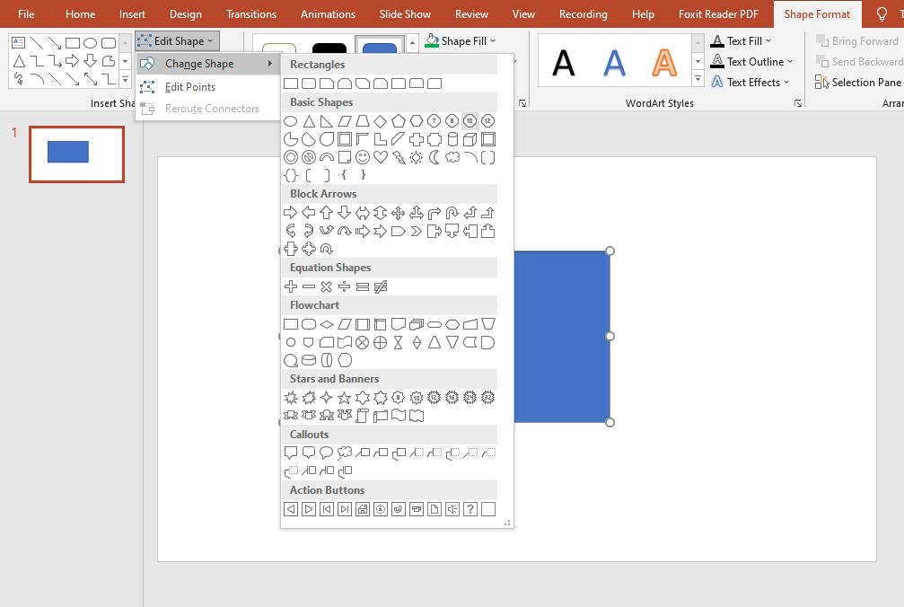Pick the Smiley Face from Basic Shapes
The image size is (904, 607).
coord(362,157)
